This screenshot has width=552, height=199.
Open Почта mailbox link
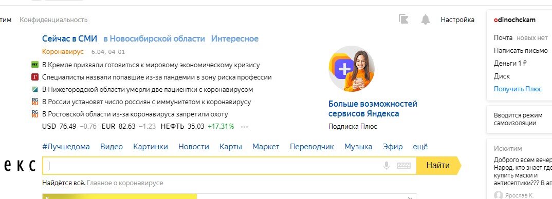(x=503, y=37)
